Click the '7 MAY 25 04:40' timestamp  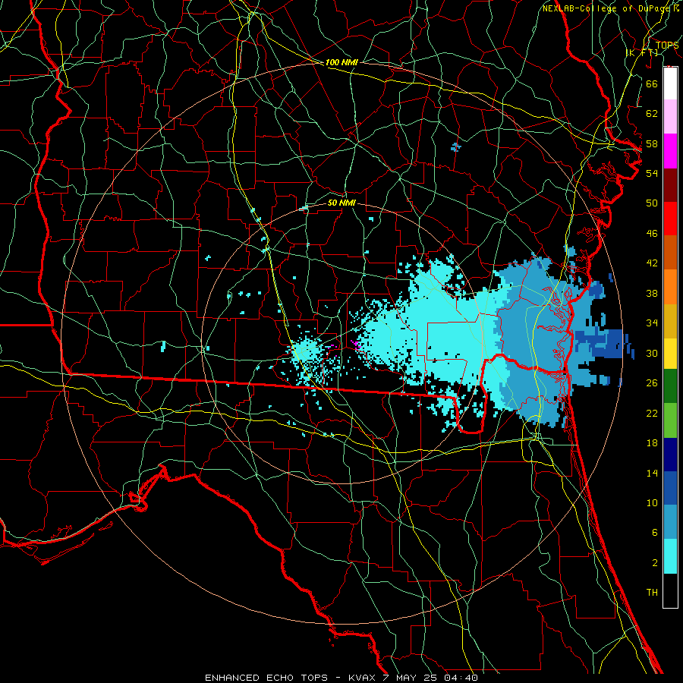tap(430, 678)
